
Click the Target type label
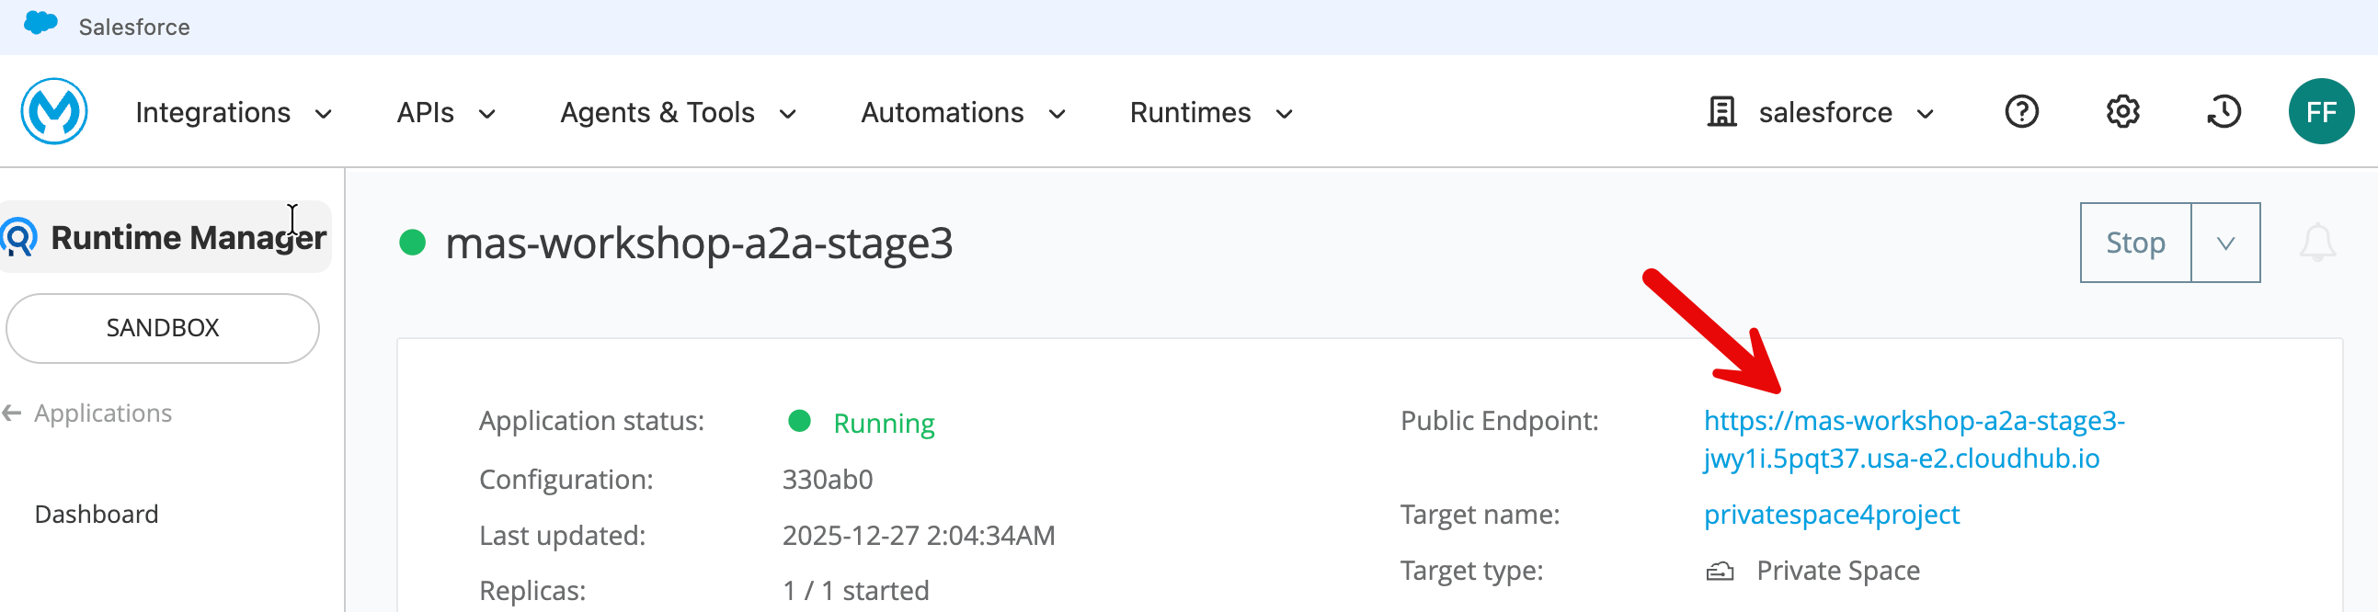coord(1471,572)
